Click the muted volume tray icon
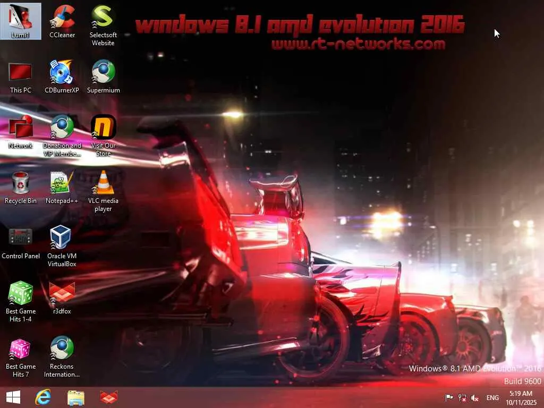 (x=474, y=398)
